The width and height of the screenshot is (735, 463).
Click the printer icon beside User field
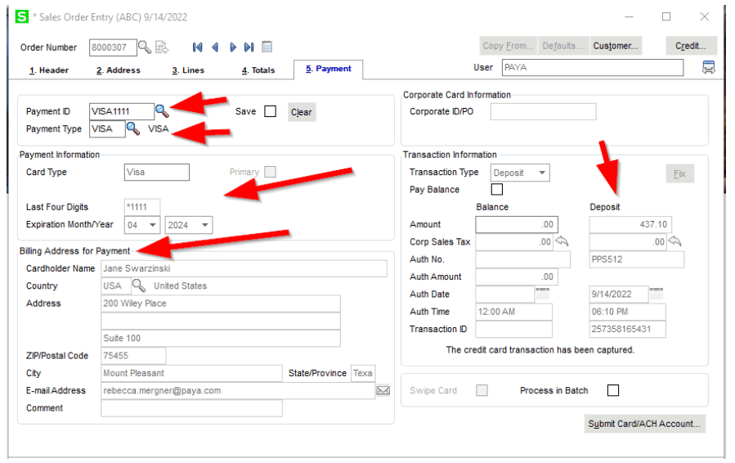(x=708, y=68)
